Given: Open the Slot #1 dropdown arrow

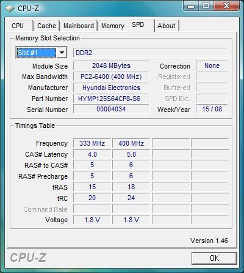Looking at the screenshot, I should click(x=62, y=53).
